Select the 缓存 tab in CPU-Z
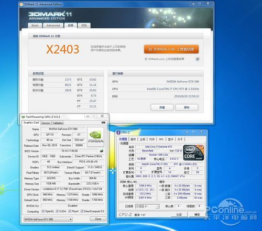 [x=133, y=139]
